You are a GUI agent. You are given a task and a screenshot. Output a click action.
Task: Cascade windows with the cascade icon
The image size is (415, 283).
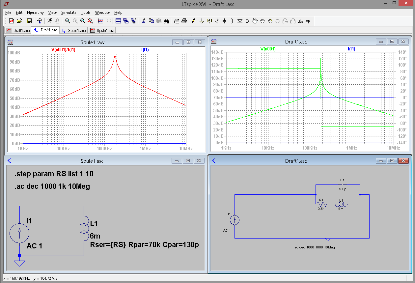coord(126,21)
